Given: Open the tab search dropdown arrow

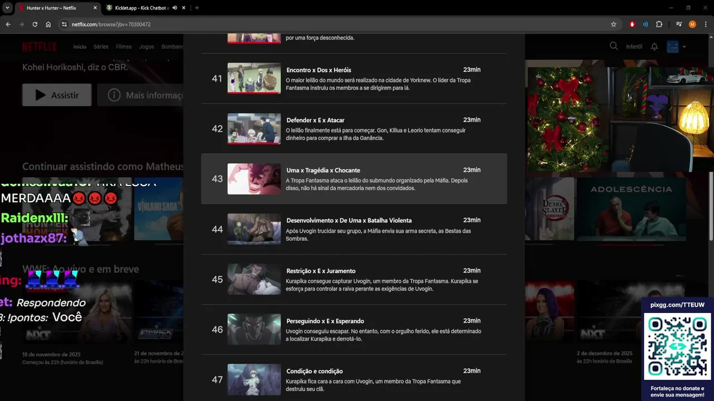Looking at the screenshot, I should click(7, 8).
